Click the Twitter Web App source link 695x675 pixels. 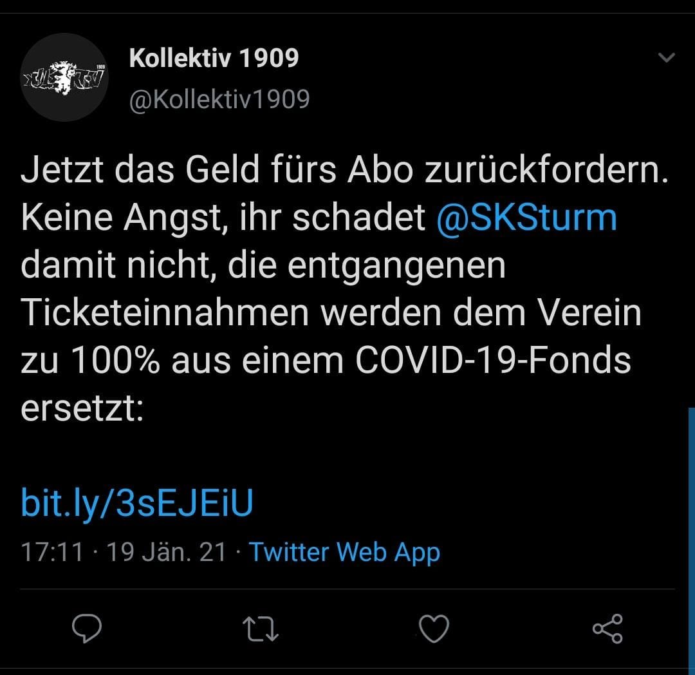click(344, 552)
